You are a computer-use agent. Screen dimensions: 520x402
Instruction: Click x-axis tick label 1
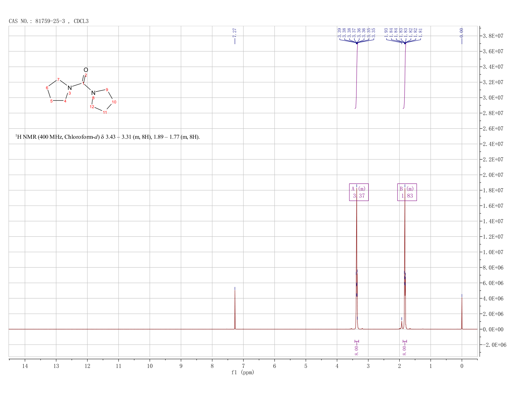coord(430,366)
